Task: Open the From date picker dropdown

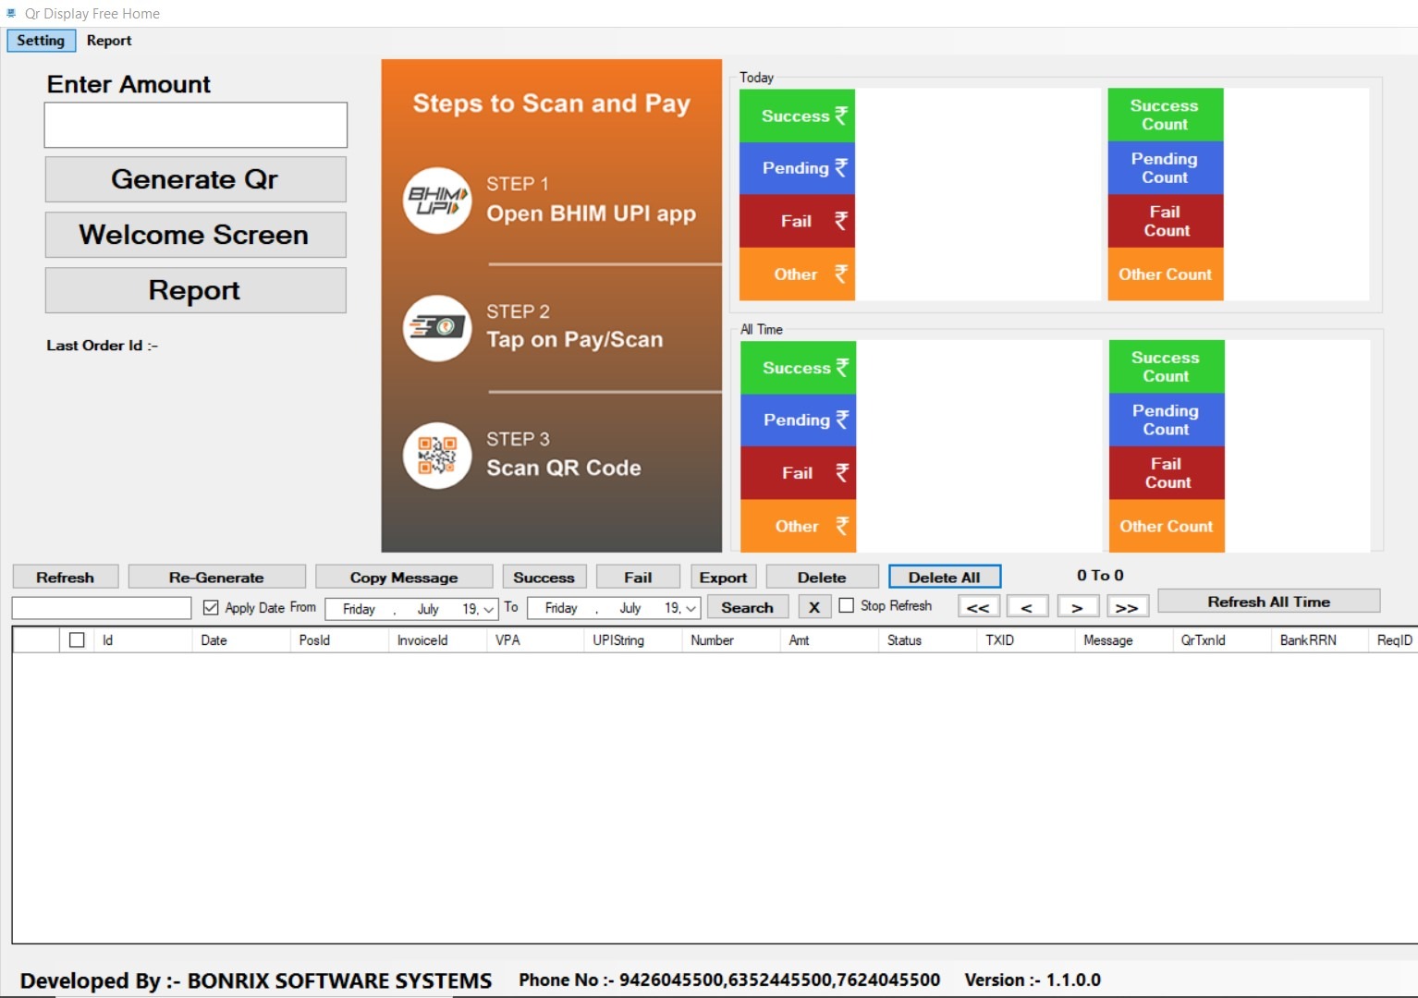Action: point(488,609)
